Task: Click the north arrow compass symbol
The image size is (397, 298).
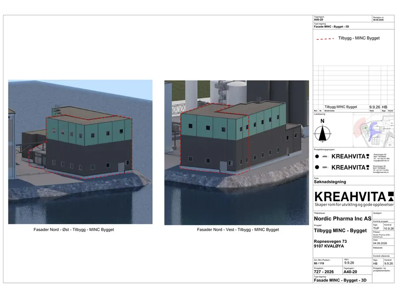Action: coord(322,133)
